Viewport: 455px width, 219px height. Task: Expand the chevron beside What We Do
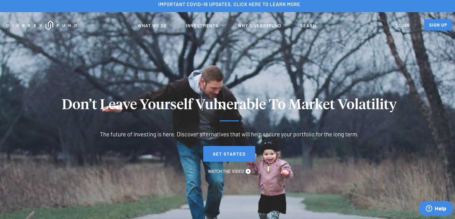tap(170, 25)
